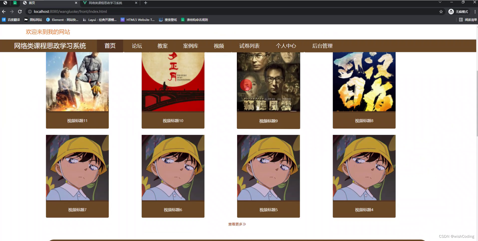Click the pinned green spreadsheet tab icon
The height and width of the screenshot is (241, 478).
(x=15, y=3)
